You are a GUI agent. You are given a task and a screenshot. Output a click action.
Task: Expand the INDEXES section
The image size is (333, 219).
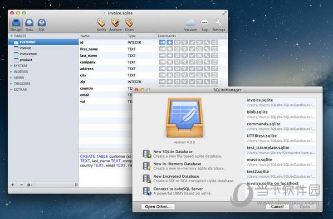pyautogui.click(x=11, y=72)
